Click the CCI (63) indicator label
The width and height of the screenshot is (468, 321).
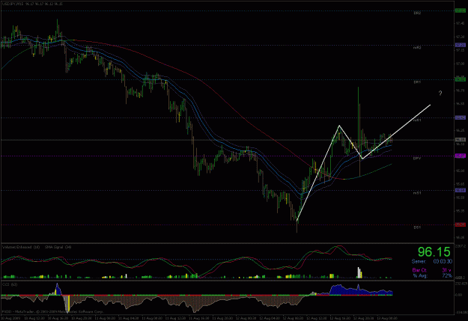tap(10, 284)
